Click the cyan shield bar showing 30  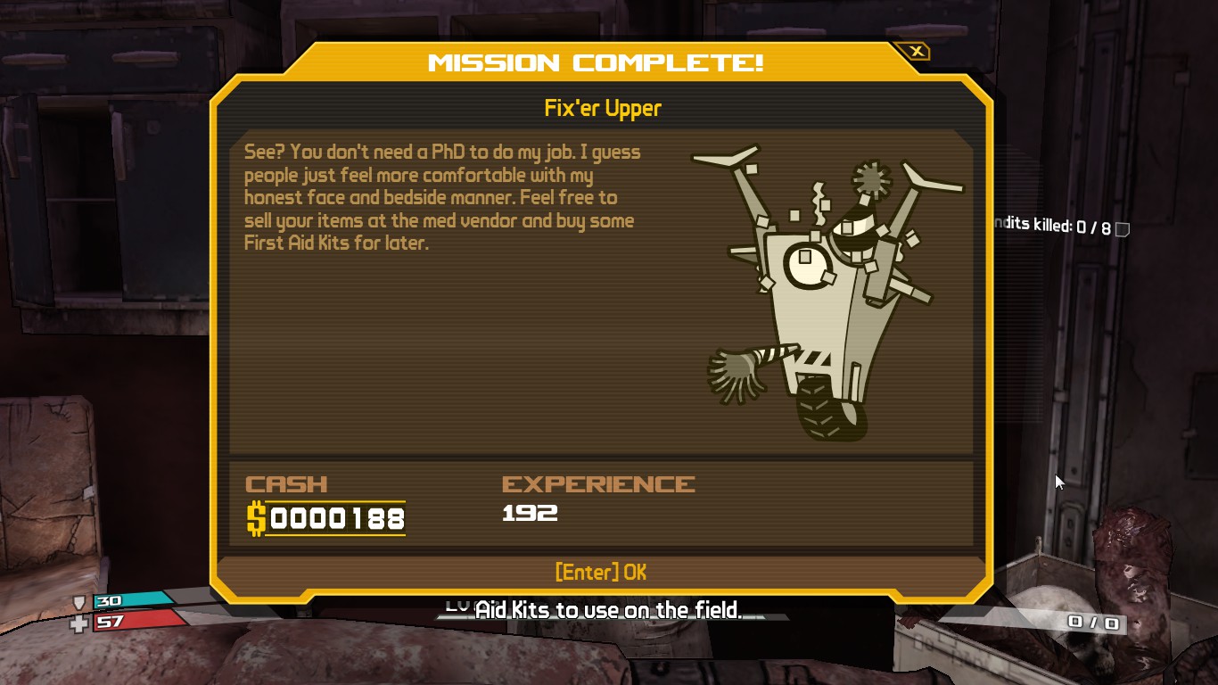(x=130, y=601)
